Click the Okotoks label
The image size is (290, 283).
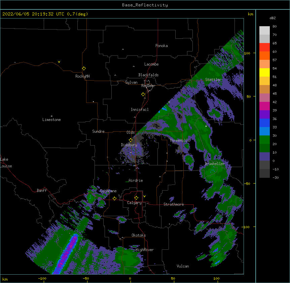click(x=139, y=235)
